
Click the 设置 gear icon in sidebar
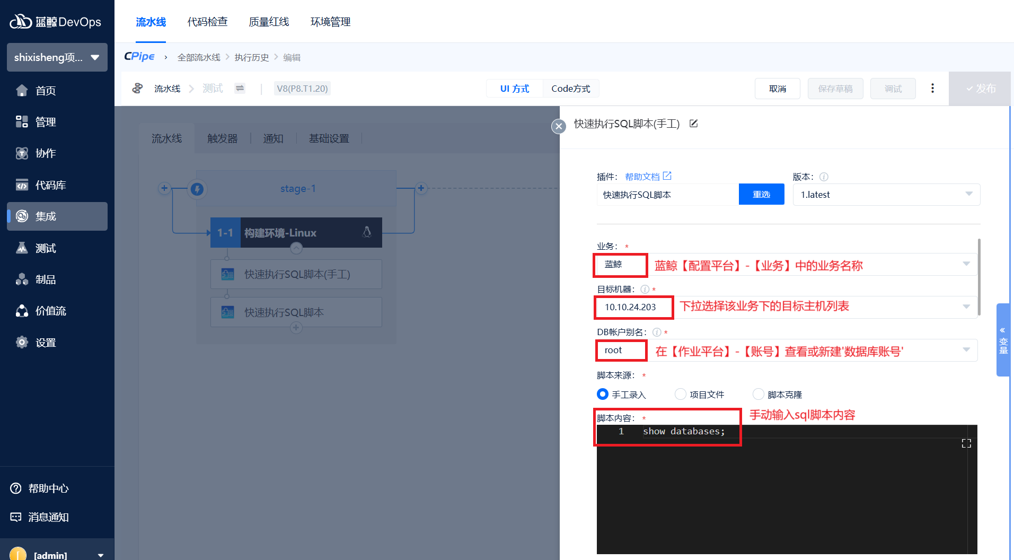(x=22, y=343)
